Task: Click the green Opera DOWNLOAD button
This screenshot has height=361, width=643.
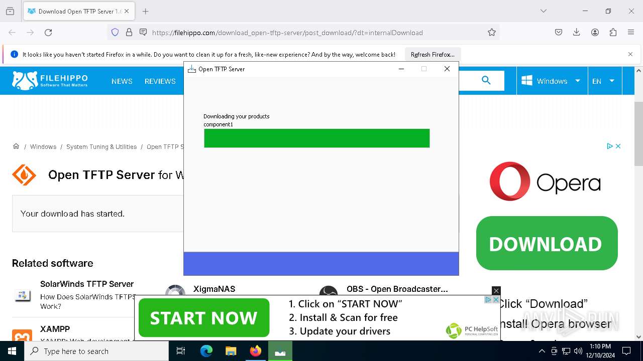Action: [547, 243]
